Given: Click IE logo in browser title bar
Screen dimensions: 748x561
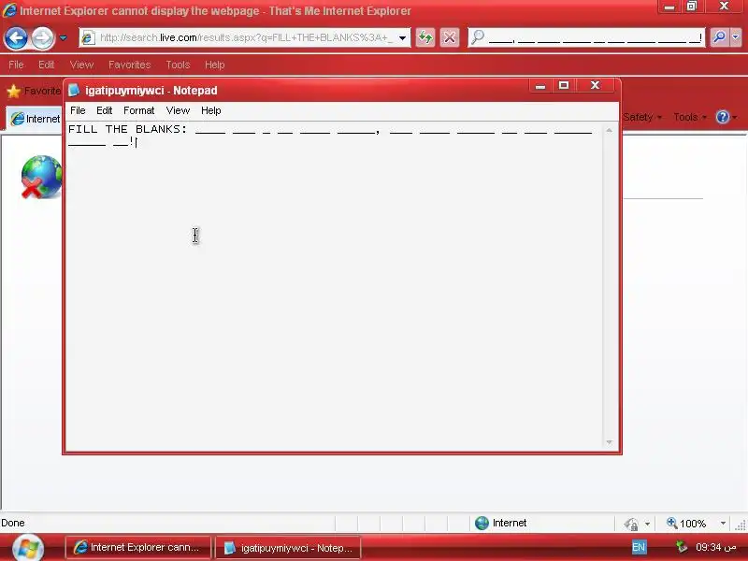Looking at the screenshot, I should pos(9,10).
